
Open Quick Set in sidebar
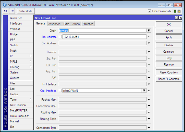(x=20, y=18)
